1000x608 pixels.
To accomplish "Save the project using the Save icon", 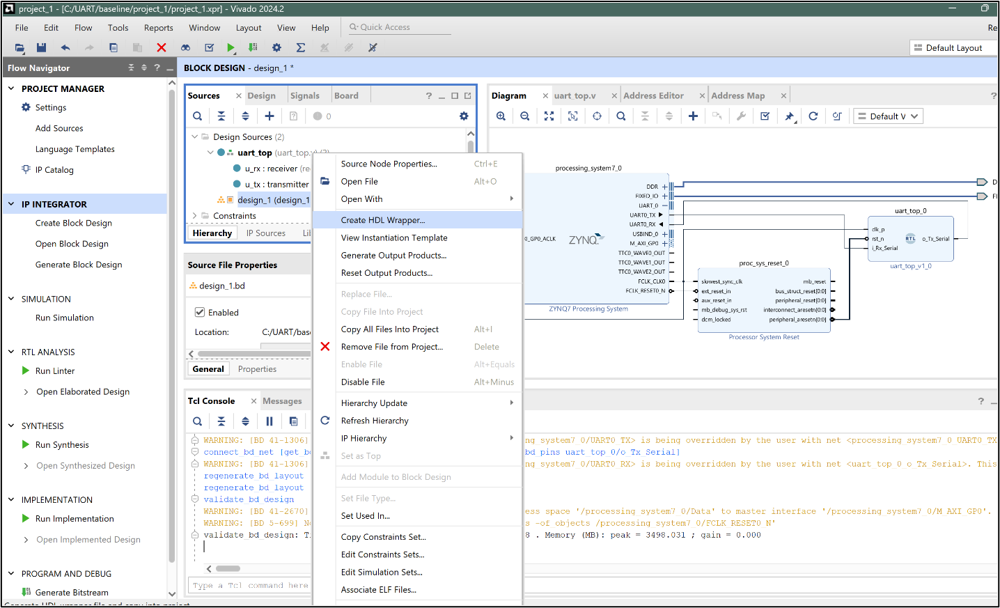I will (42, 47).
